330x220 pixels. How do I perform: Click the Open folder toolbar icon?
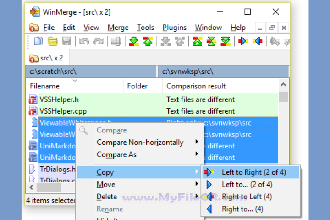click(52, 41)
